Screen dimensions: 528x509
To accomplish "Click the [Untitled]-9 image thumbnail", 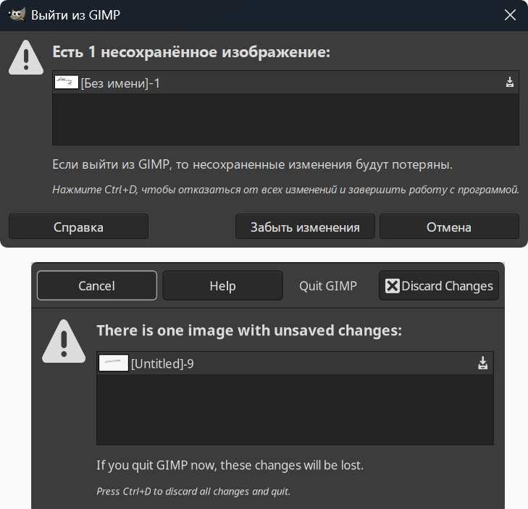I will point(113,363).
